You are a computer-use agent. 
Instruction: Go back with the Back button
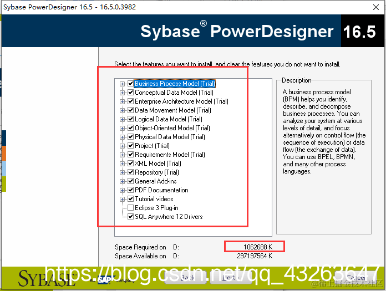(185, 278)
